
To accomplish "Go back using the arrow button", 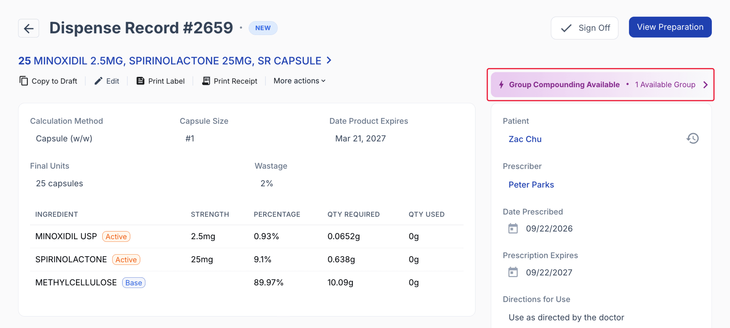I will pos(29,28).
